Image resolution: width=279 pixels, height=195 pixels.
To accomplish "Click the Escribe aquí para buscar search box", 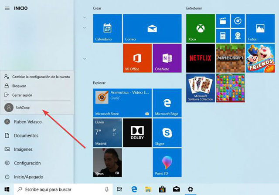I will pyautogui.click(x=63, y=189).
